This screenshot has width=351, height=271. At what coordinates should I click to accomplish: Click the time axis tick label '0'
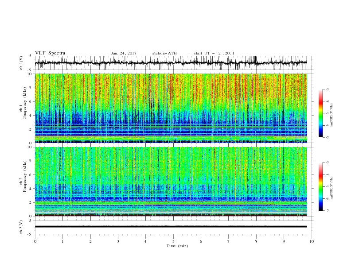pyautogui.click(x=35, y=241)
